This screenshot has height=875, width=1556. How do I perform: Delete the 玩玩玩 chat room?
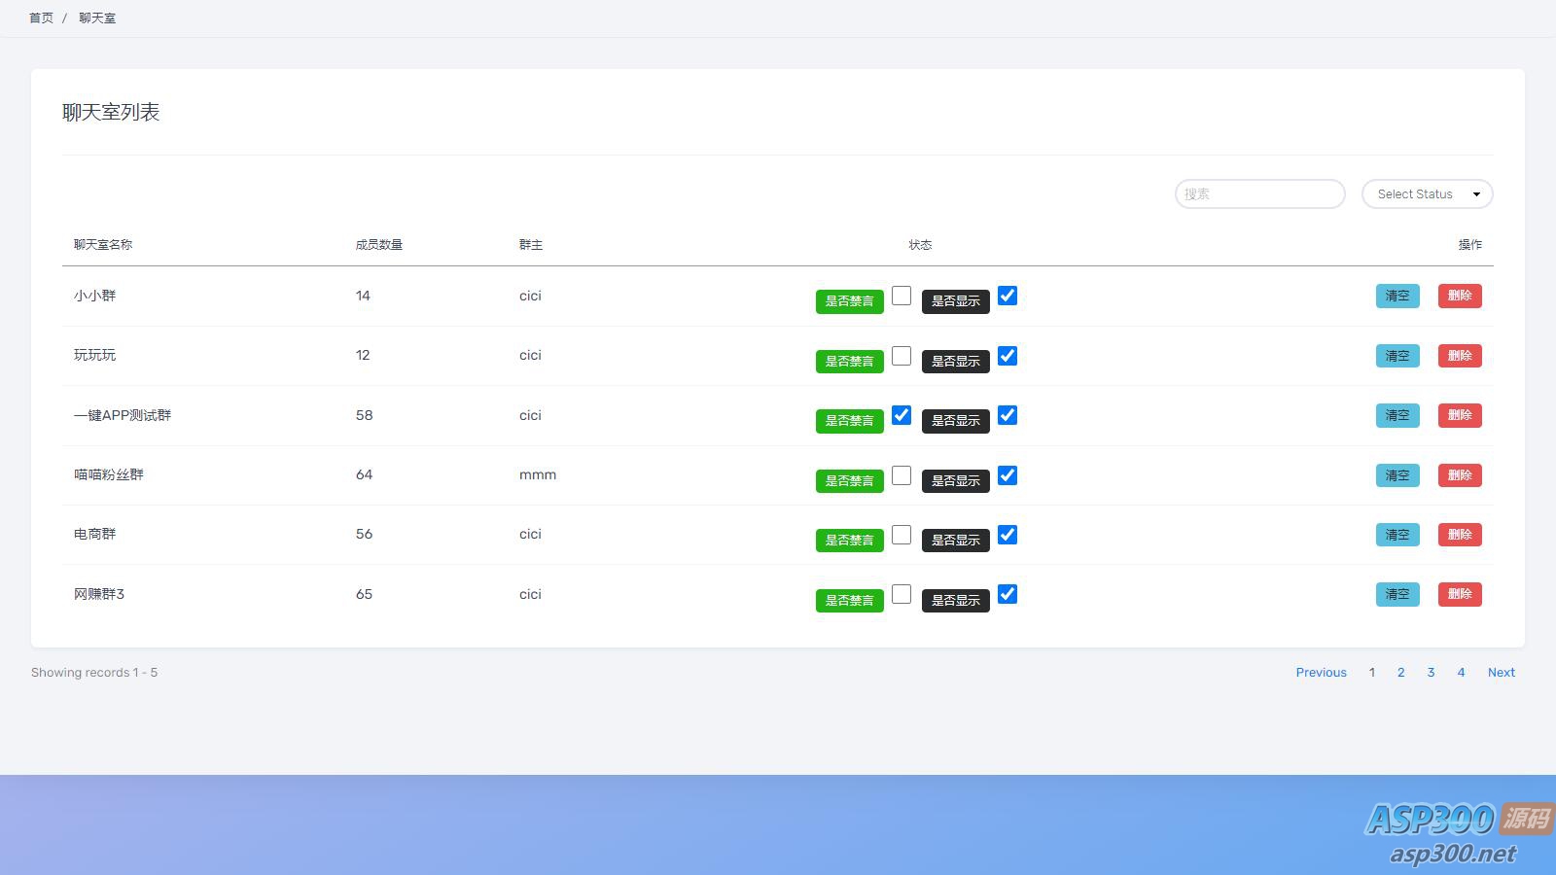[1460, 356]
